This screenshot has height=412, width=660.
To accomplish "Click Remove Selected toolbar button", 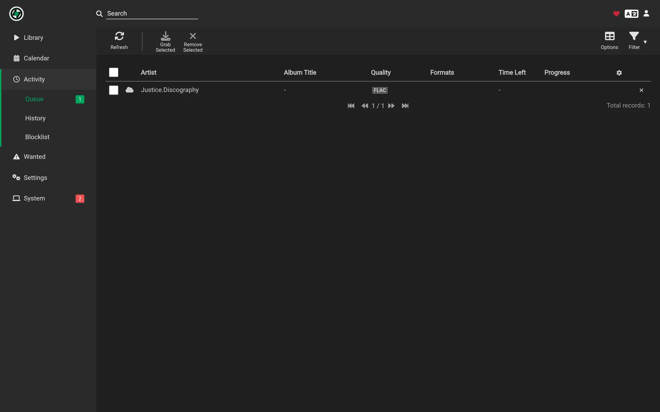I will click(x=193, y=42).
